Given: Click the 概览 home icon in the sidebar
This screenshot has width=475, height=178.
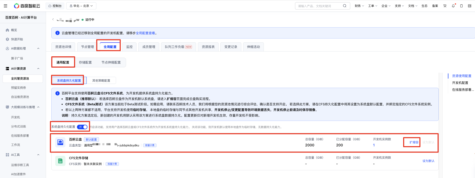Looking at the screenshot, I should 7,30.
